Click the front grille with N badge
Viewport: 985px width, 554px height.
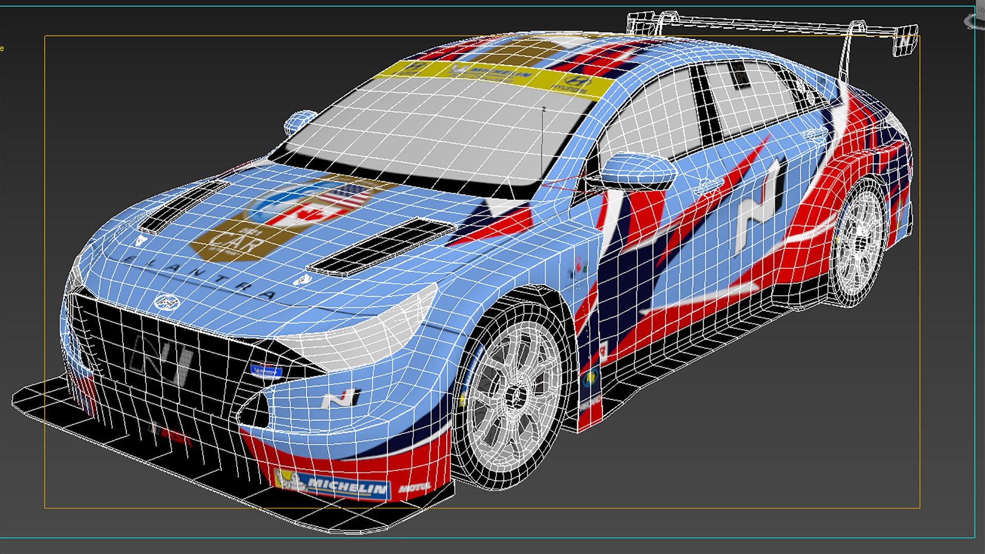tap(169, 354)
